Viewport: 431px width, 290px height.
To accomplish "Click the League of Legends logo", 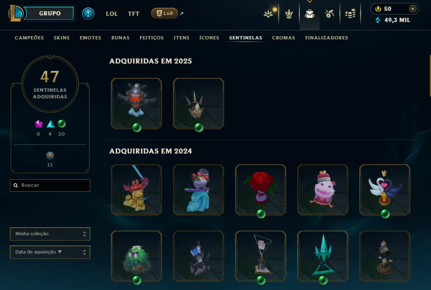I will [16, 13].
